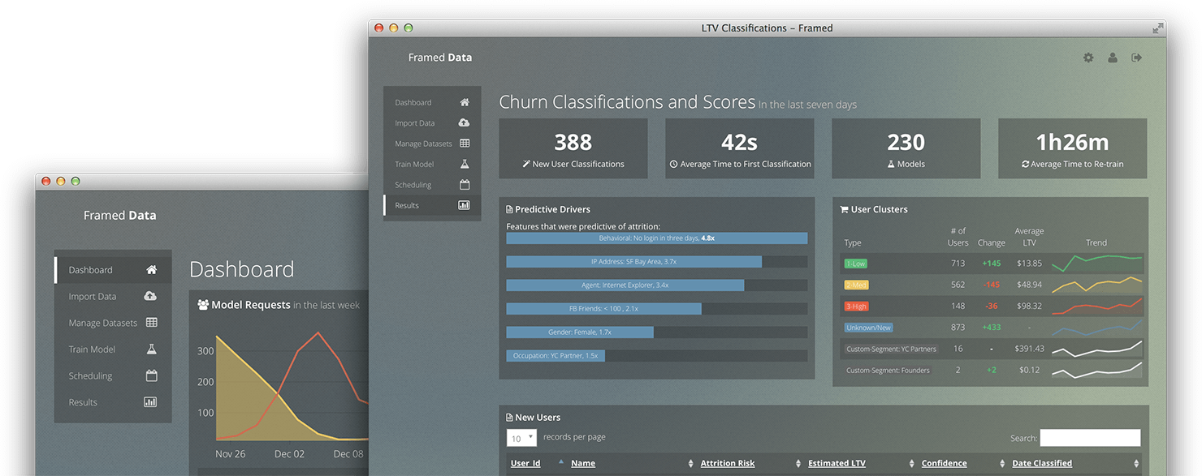Click the 'Framed Data' logo in the LTV Classifications window
This screenshot has width=1202, height=476.
click(x=439, y=58)
